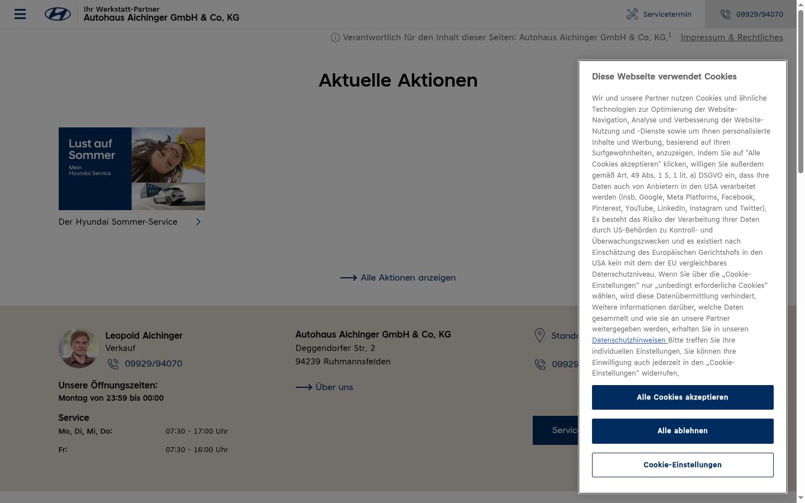The width and height of the screenshot is (805, 503).
Task: Click the hours 07:30 - 16:00 Uhr
Action: [197, 450]
